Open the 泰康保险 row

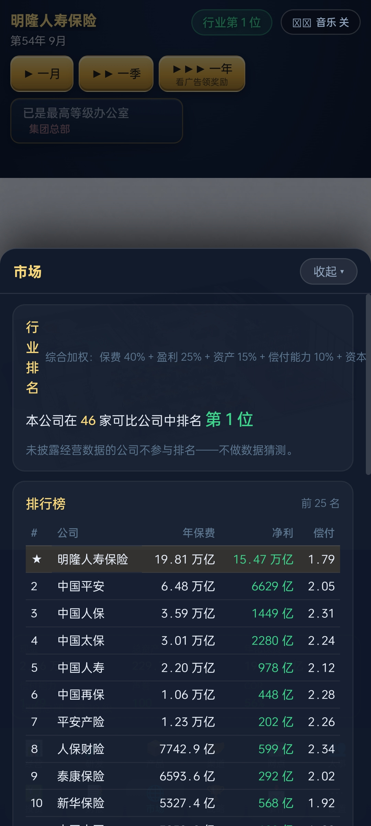(183, 776)
